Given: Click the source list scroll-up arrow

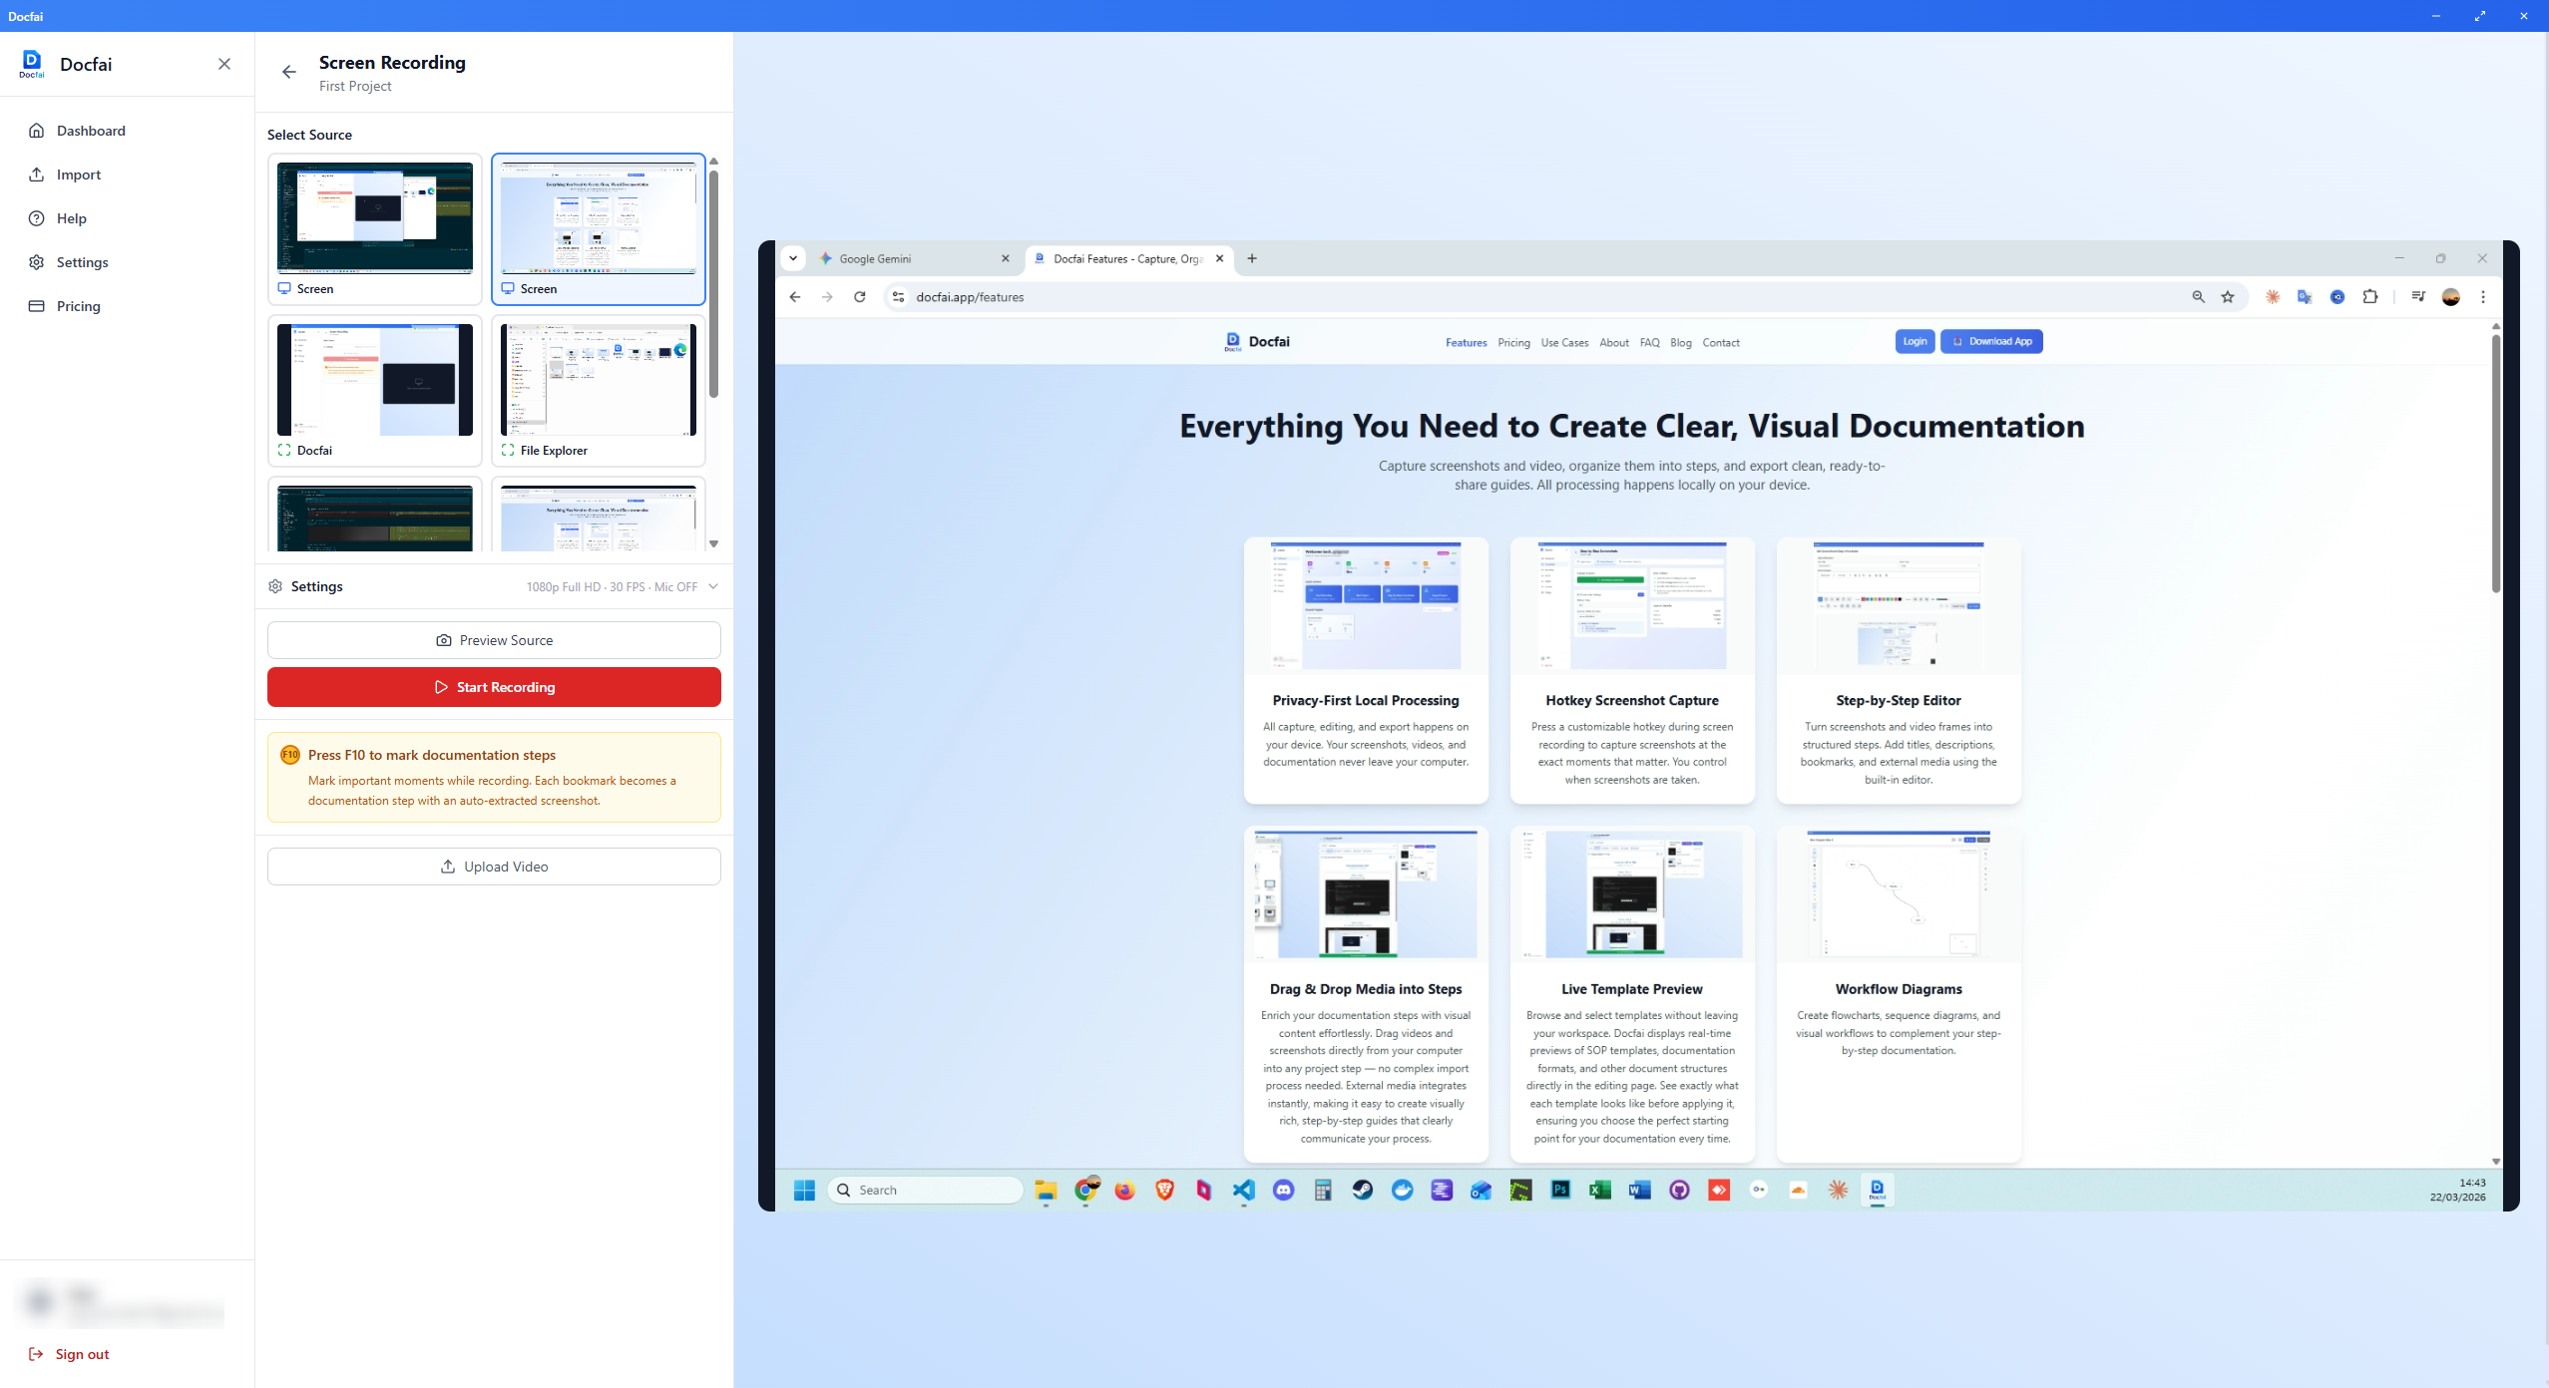Looking at the screenshot, I should coord(713,161).
